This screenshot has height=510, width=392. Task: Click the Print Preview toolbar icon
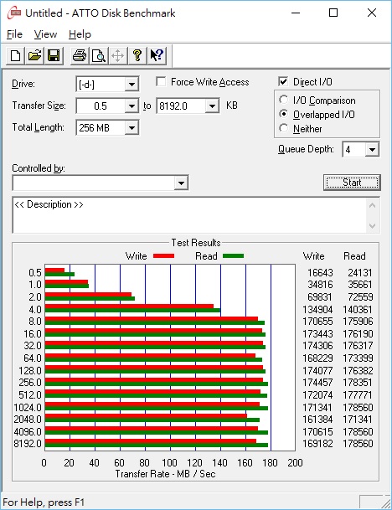point(98,55)
